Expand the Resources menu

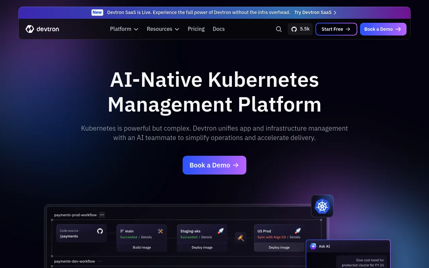pos(163,29)
